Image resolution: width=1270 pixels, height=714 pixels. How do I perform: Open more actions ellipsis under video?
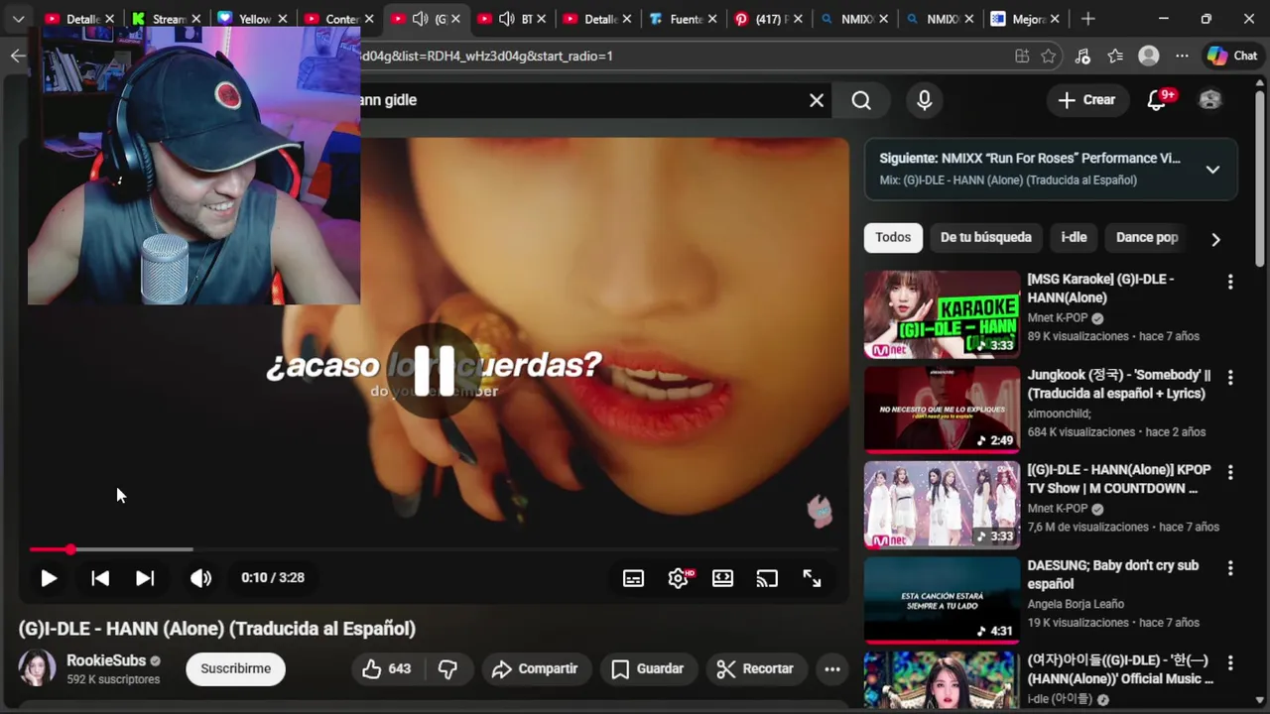832,669
